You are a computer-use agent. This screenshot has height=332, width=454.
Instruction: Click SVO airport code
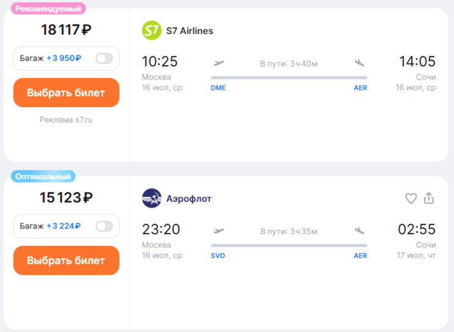[218, 256]
